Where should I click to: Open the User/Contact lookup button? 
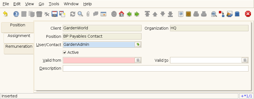(x=138, y=44)
